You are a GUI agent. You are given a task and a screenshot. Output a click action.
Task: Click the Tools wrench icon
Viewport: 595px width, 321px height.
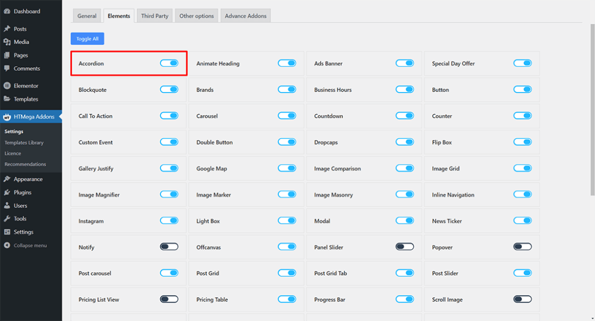pos(7,219)
